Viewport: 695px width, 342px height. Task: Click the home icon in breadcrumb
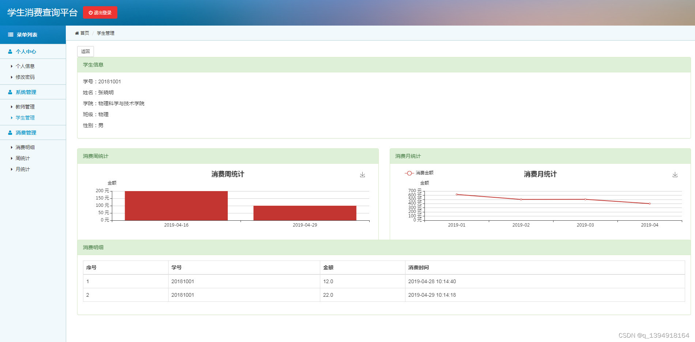click(77, 33)
